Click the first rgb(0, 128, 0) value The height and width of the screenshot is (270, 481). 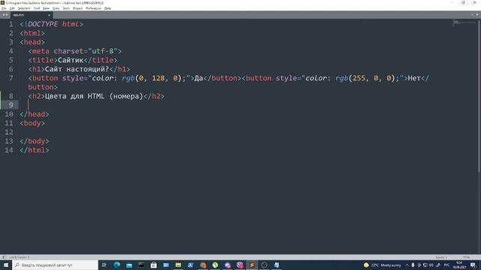tap(152, 78)
